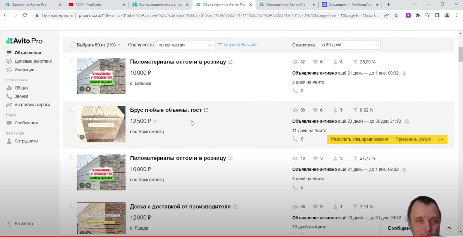This screenshot has height=237, width=463.
Task: Click the sort direction icon 'сначала больше'
Action: (x=220, y=45)
